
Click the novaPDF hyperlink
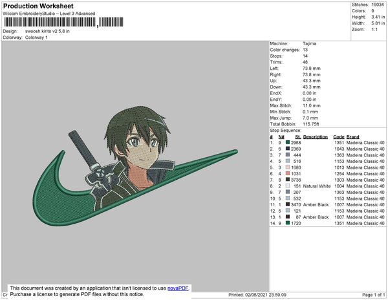[x=178, y=288]
